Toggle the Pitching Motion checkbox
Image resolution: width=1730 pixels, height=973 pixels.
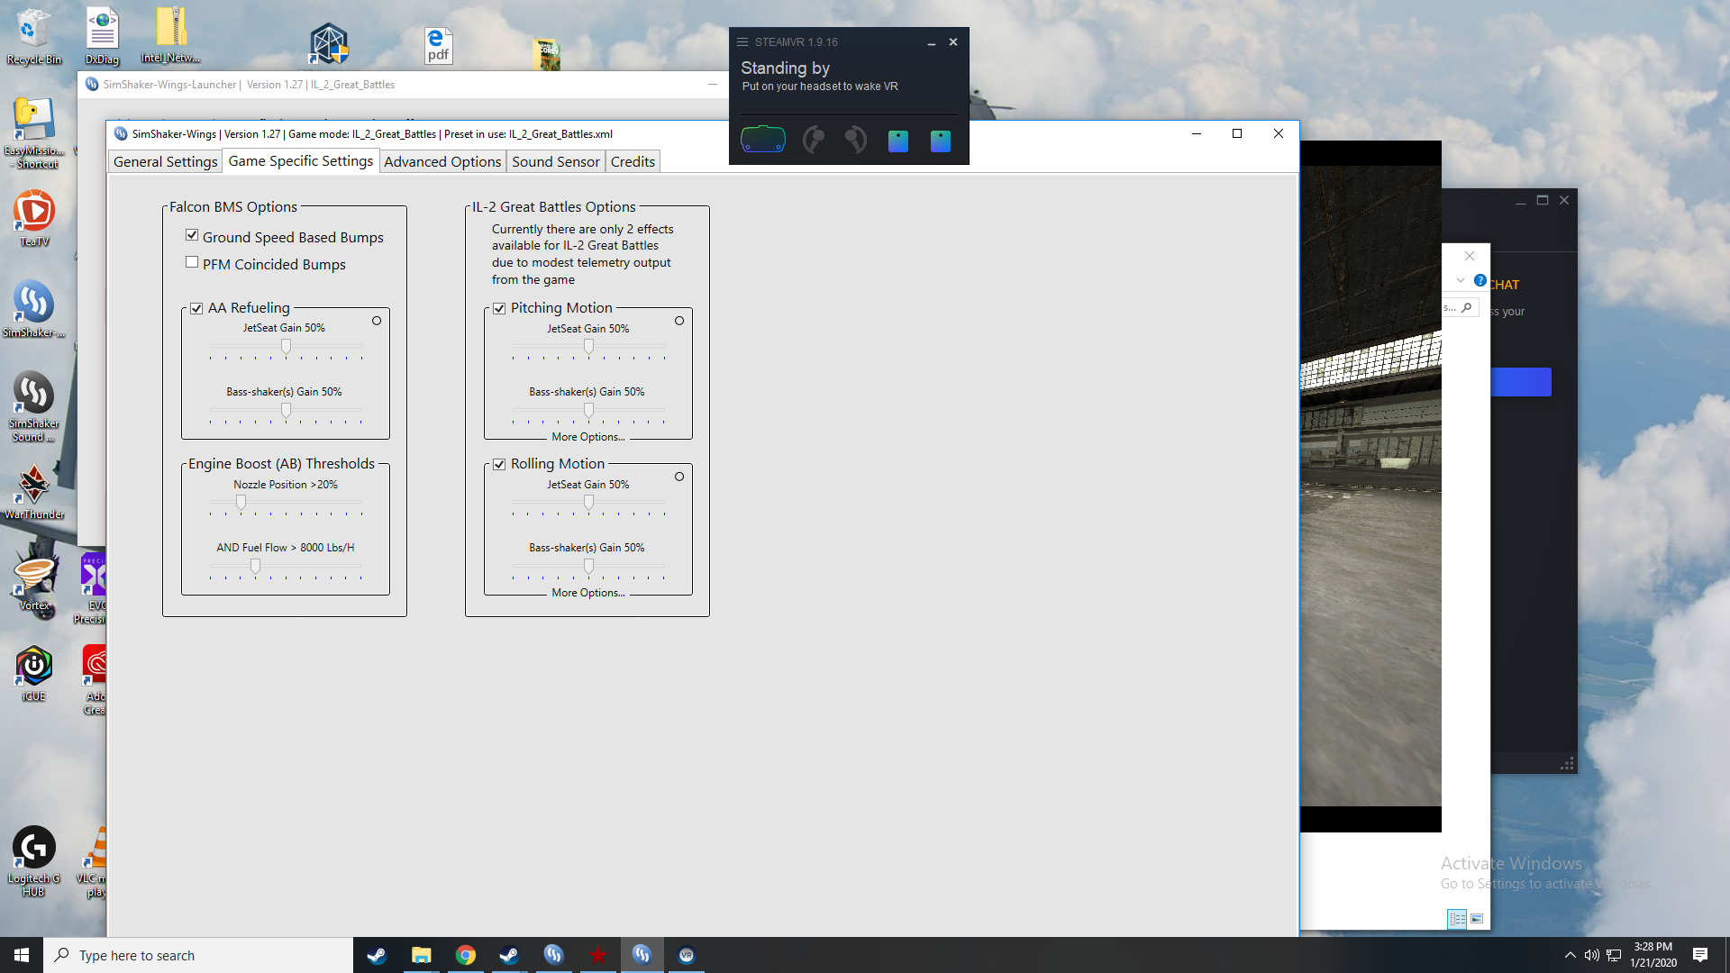click(x=499, y=309)
